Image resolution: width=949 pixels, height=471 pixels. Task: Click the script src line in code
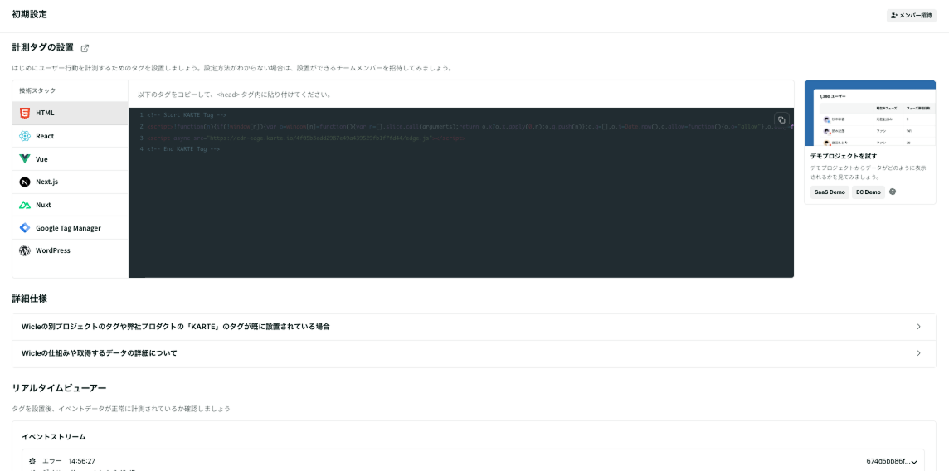point(306,138)
